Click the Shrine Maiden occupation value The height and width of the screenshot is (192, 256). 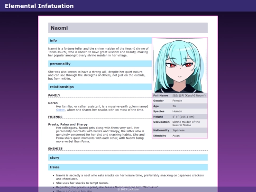[x=186, y=124]
